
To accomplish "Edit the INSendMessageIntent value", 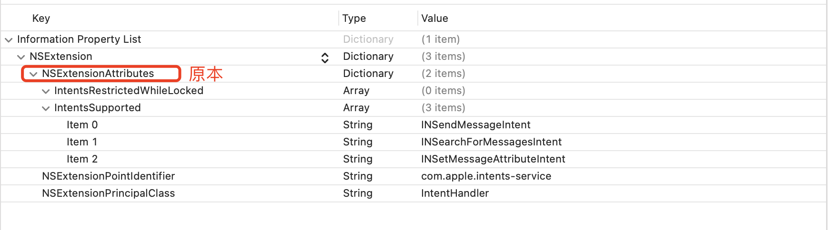I will pyautogui.click(x=475, y=125).
